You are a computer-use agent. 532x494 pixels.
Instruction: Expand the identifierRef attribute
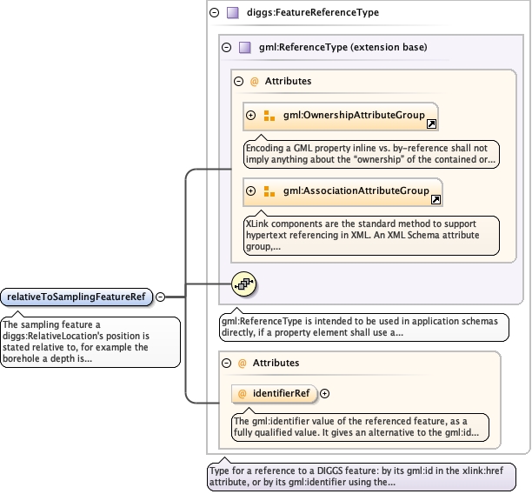click(325, 393)
